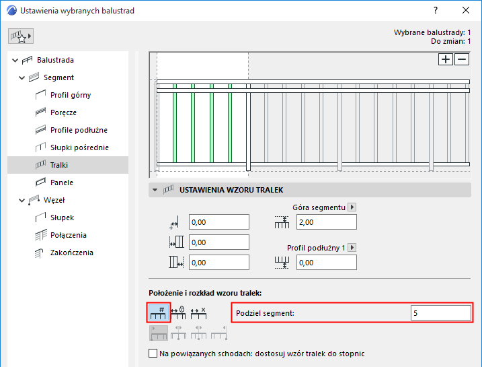Close the Ustawienia wybranych balustrad dialog
The height and width of the screenshot is (367, 482).
(x=466, y=11)
